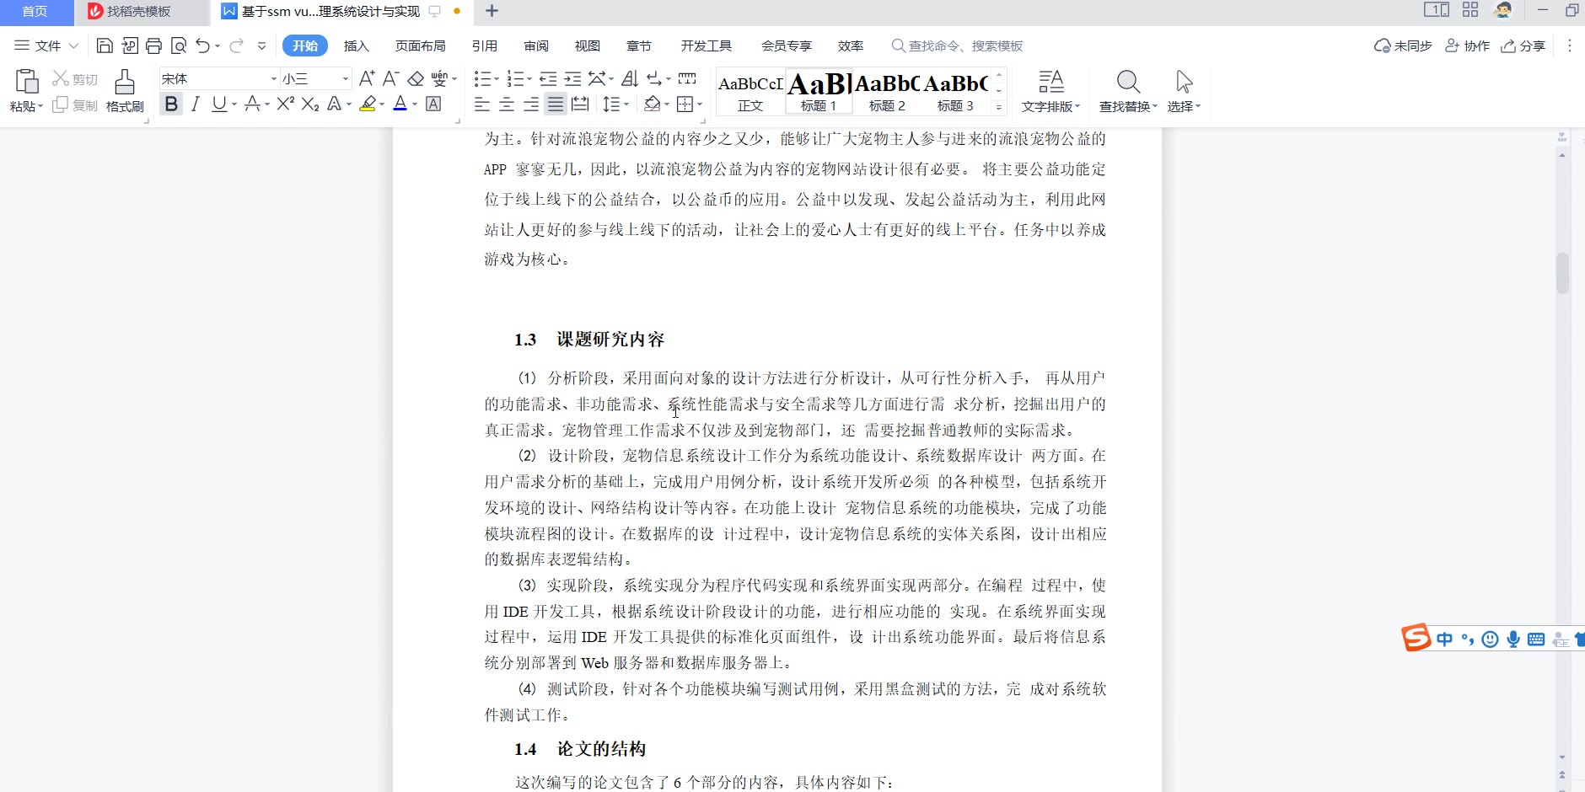
Task: Open 查找替换 dropdown
Action: (x=1155, y=107)
